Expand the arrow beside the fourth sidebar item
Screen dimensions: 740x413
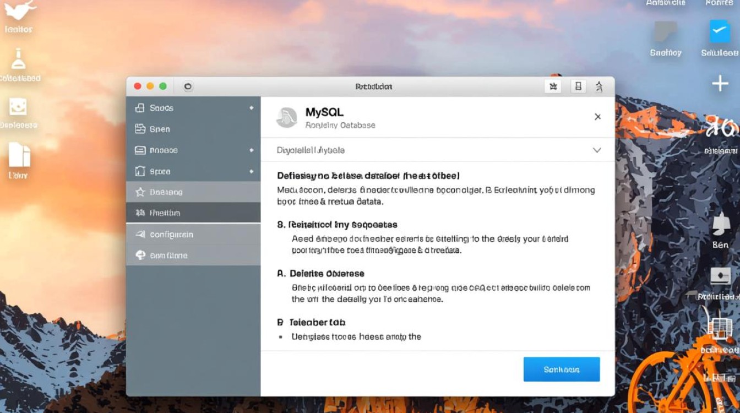252,171
